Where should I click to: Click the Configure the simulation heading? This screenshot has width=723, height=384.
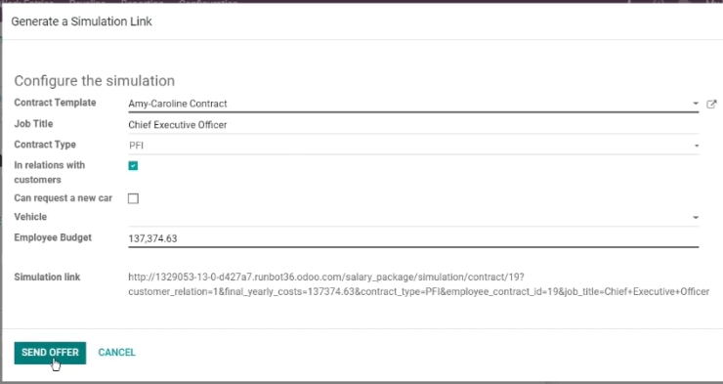[95, 81]
